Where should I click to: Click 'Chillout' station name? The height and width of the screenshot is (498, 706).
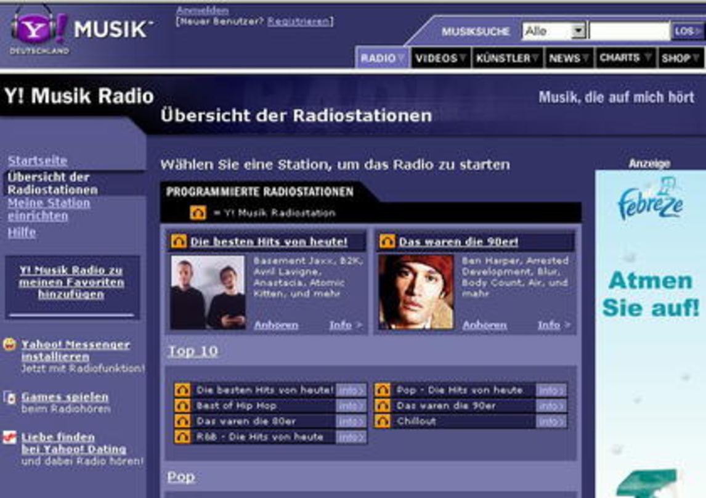[x=416, y=422]
